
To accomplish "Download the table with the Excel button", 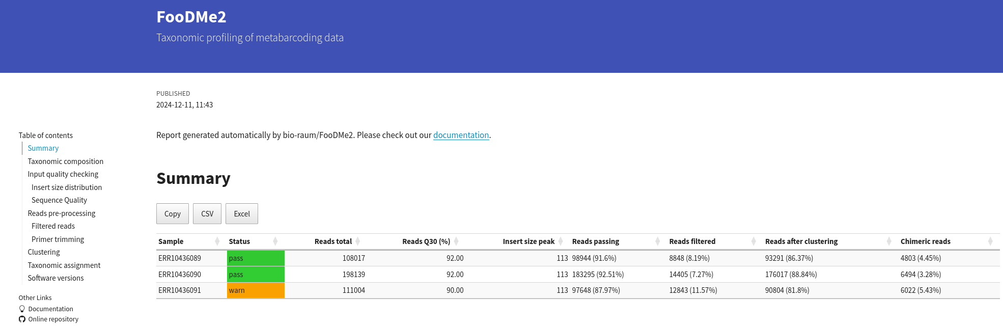I will click(x=242, y=214).
